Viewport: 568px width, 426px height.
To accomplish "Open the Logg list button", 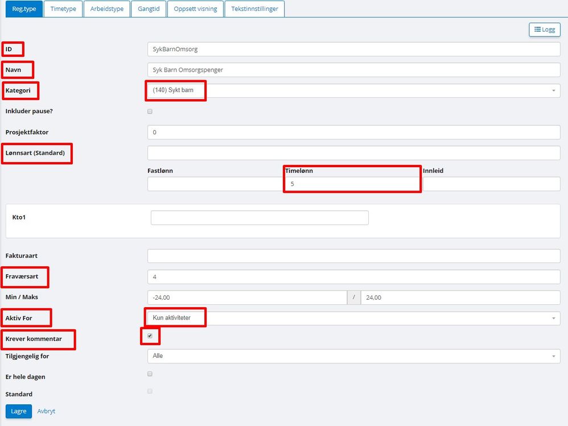I will click(x=545, y=30).
